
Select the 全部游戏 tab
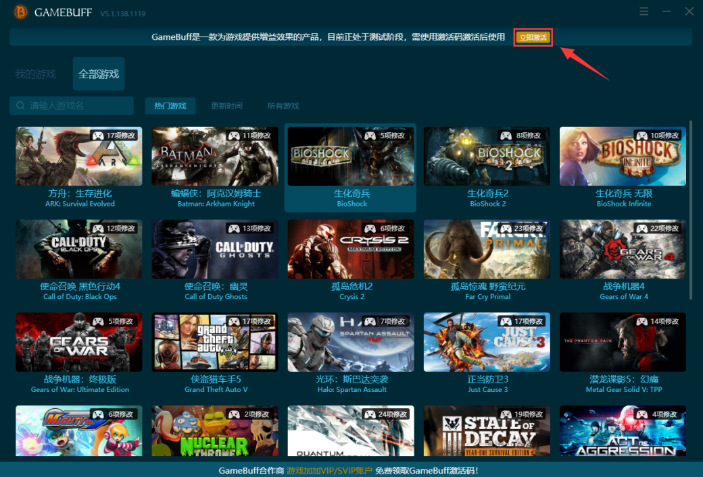coord(97,74)
